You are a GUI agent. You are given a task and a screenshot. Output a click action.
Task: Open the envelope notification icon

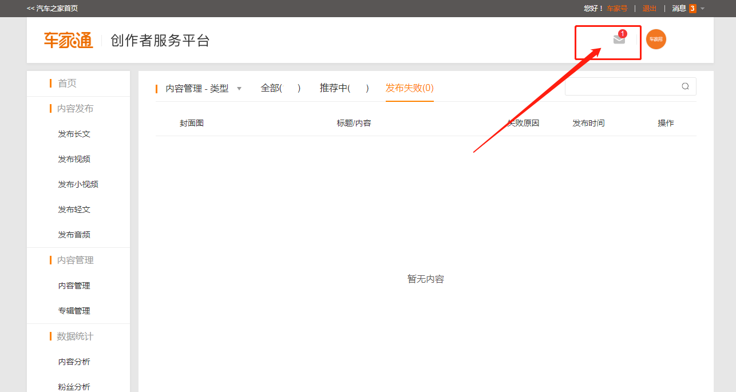pyautogui.click(x=619, y=39)
